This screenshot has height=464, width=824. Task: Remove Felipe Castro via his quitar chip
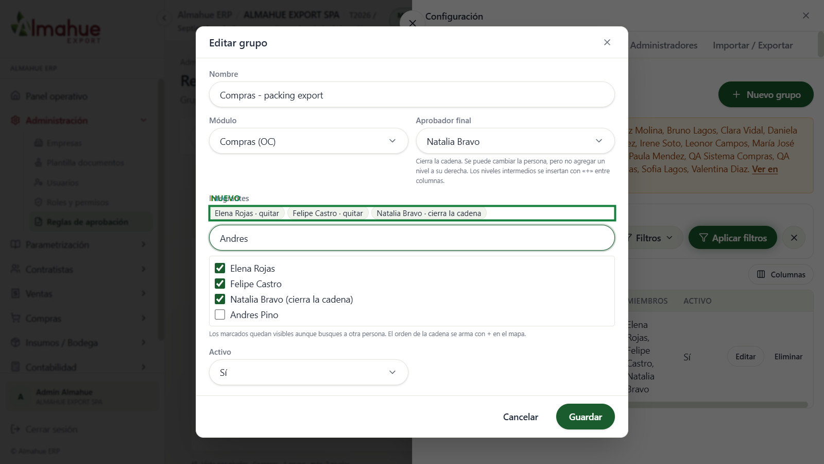(x=328, y=213)
